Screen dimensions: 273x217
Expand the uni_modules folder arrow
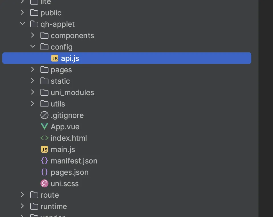point(33,93)
